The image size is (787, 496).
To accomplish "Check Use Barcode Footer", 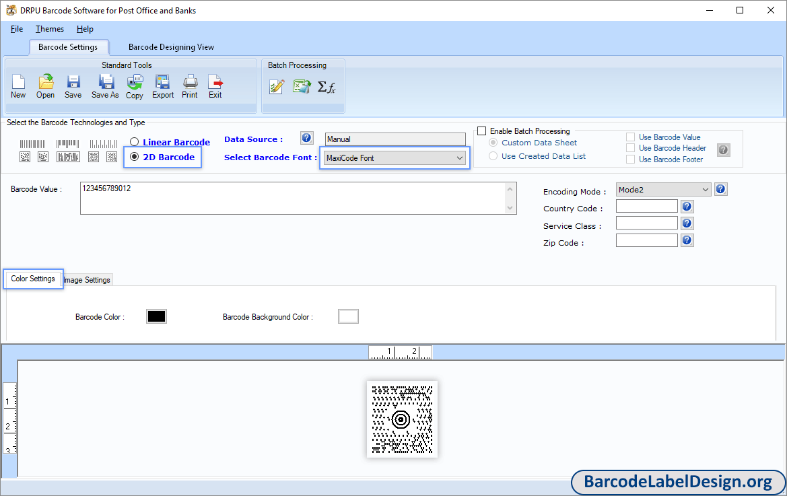I will [x=630, y=160].
